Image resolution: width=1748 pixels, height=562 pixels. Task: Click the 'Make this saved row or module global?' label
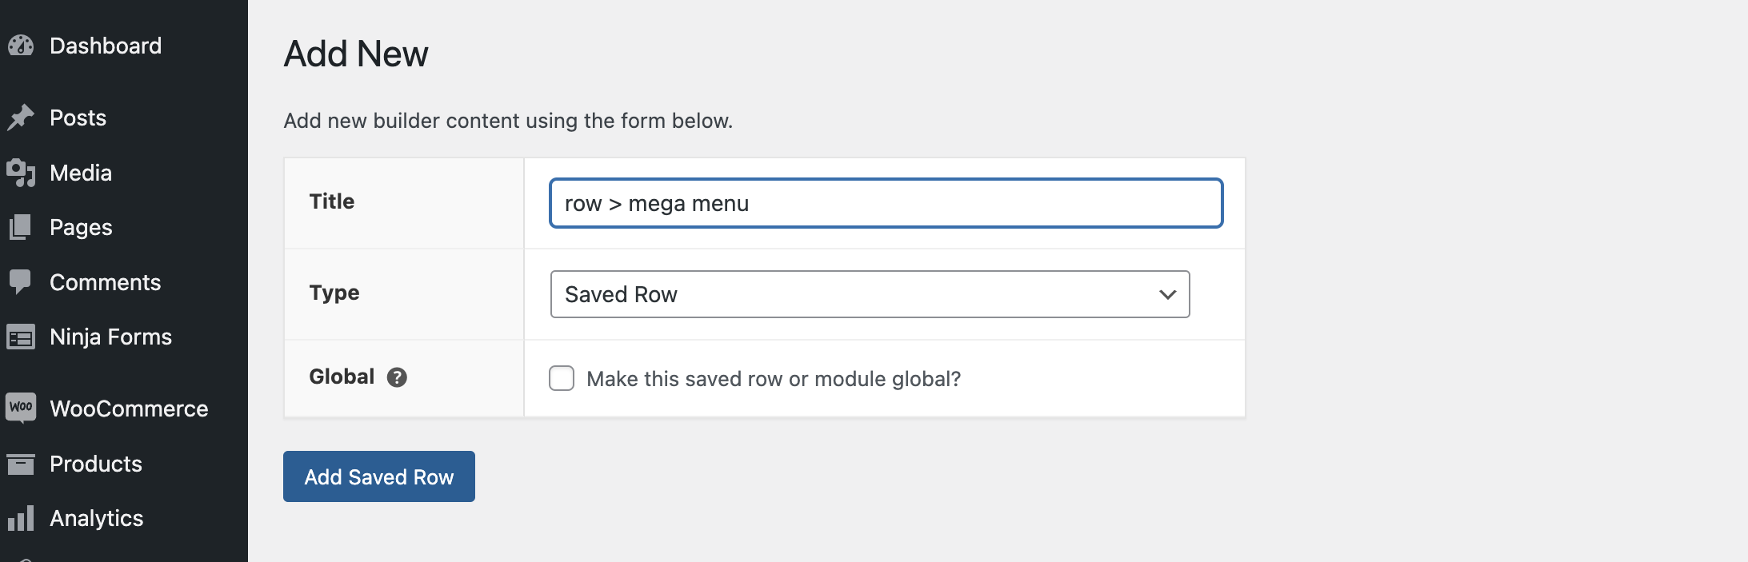click(x=773, y=379)
